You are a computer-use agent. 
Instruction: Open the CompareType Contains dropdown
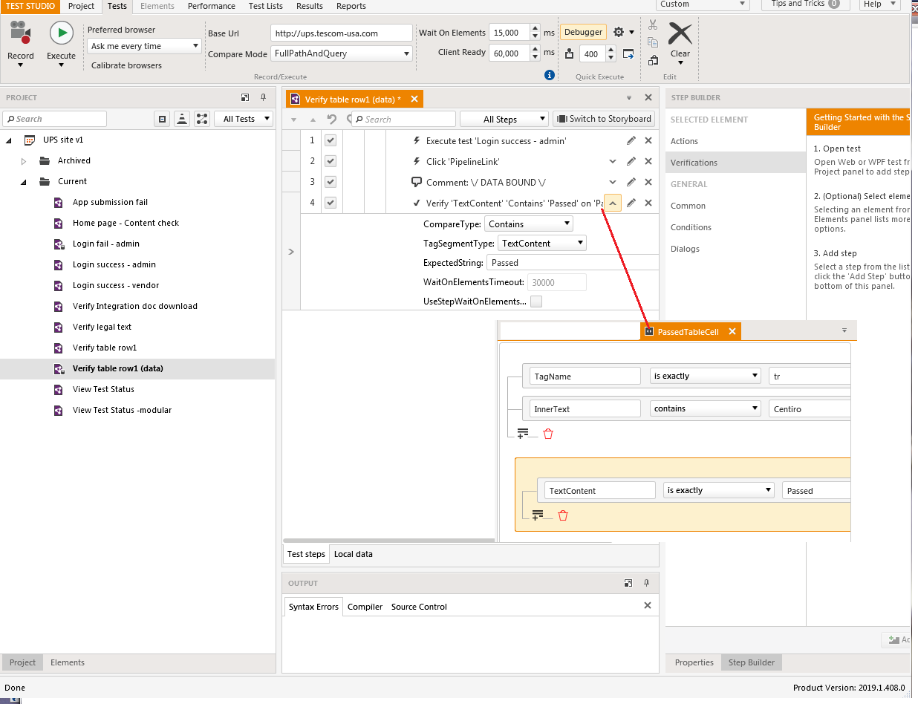pyautogui.click(x=529, y=224)
